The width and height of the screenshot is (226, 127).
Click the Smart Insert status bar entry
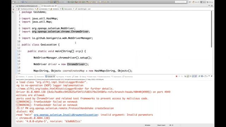pyautogui.click(x=161, y=125)
